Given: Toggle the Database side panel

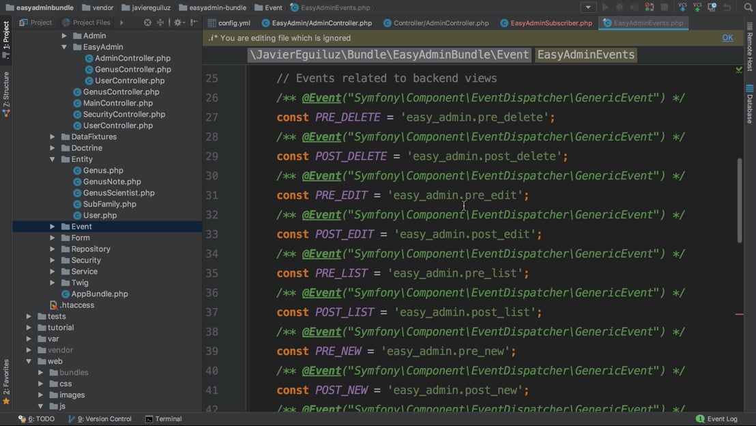Looking at the screenshot, I should coord(750,104).
